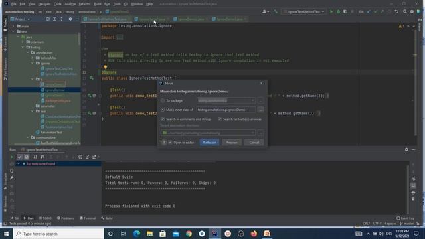Open the Analyze menu
425x239 pixels.
click(x=70, y=4)
